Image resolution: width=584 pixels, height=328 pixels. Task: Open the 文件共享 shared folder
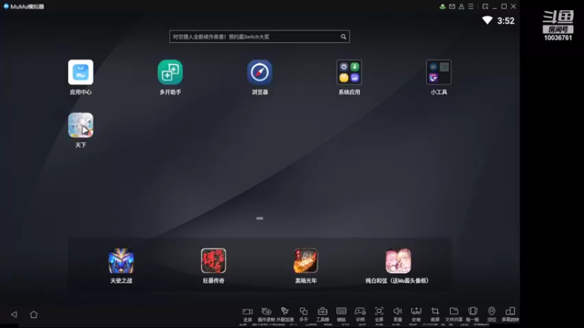pyautogui.click(x=453, y=314)
